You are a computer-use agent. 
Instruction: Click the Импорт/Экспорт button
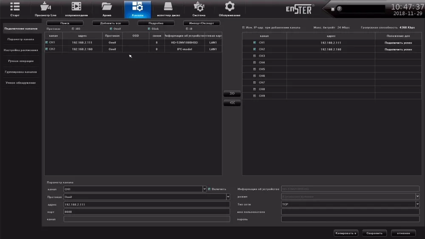[201, 23]
